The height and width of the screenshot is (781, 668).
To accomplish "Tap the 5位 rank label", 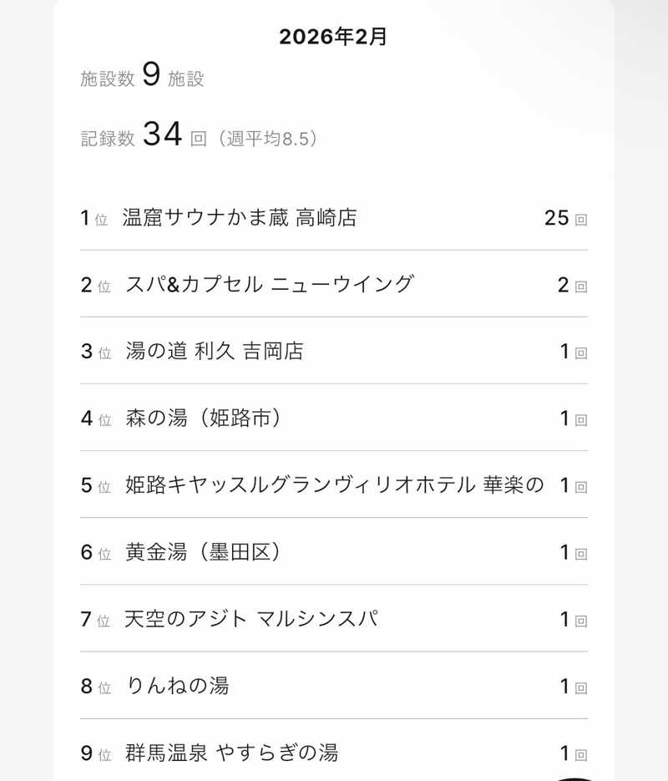I will pos(95,485).
